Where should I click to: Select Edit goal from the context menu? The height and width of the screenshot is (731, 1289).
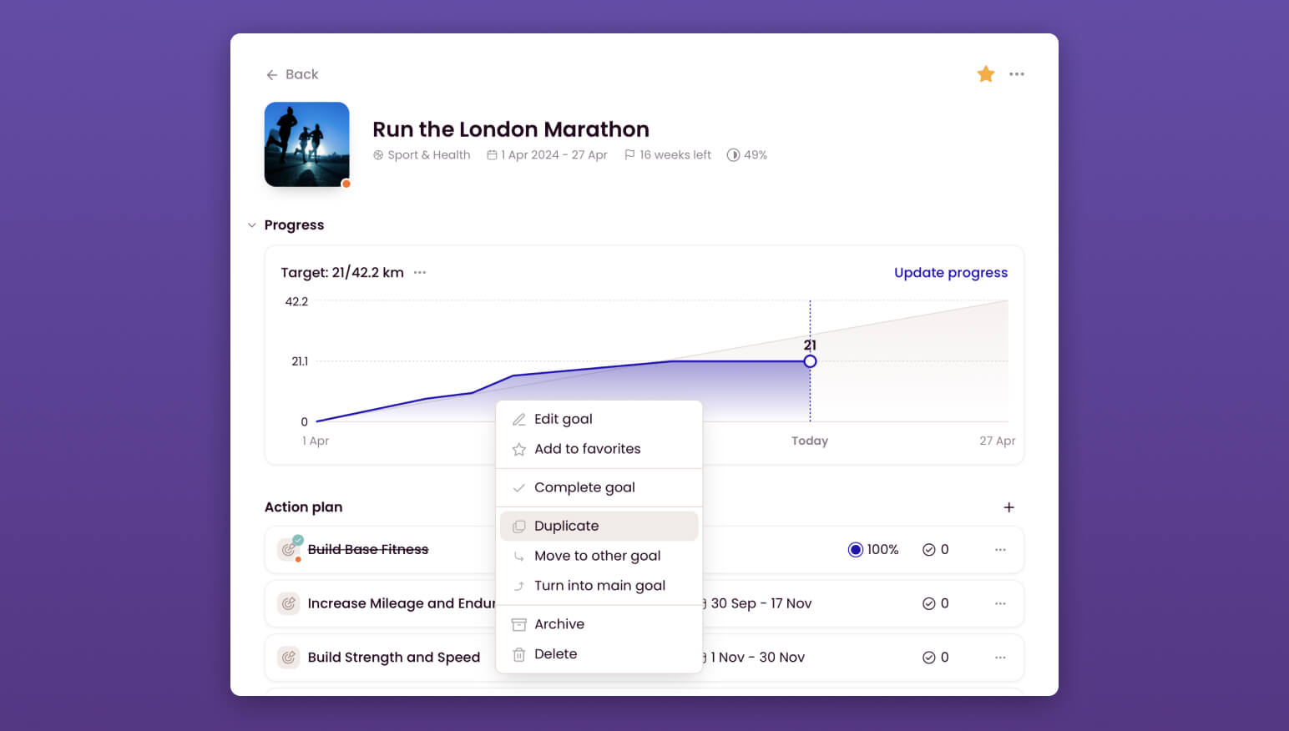pyautogui.click(x=599, y=419)
